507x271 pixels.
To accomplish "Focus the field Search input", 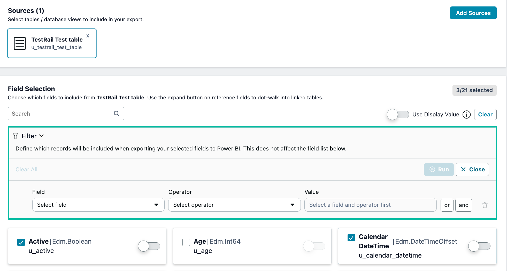I will (66, 114).
